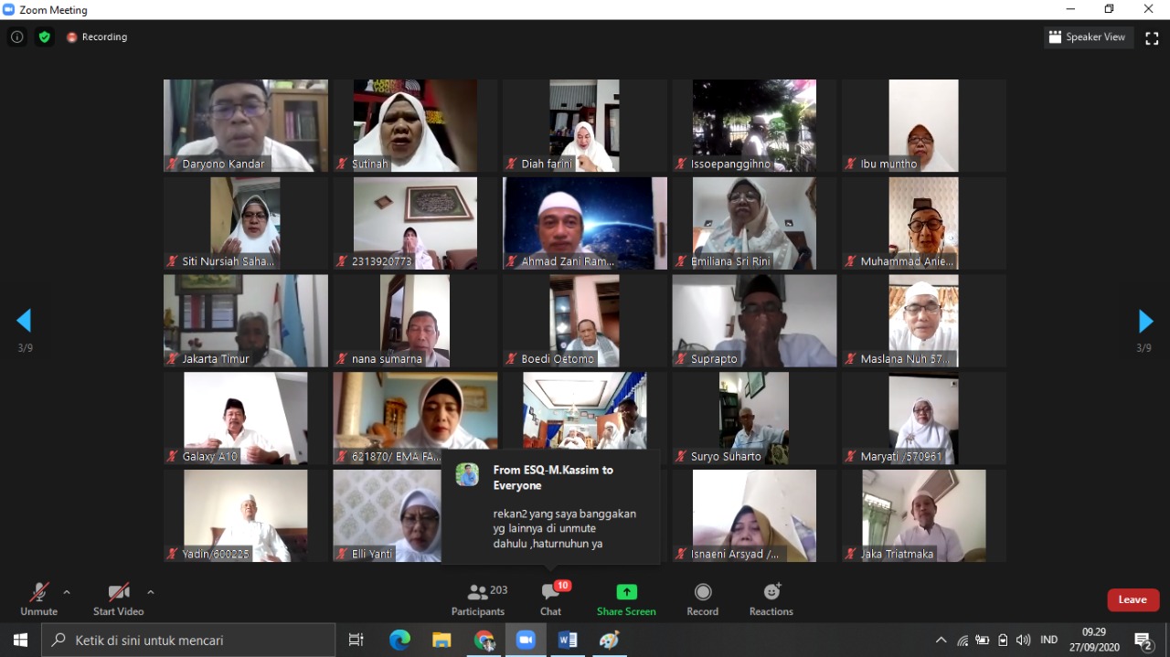
Task: Go to previous page of participants
Action: [x=24, y=321]
